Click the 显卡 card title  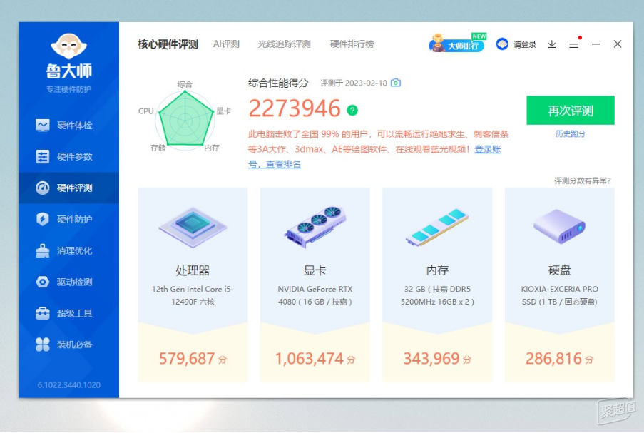(x=315, y=270)
